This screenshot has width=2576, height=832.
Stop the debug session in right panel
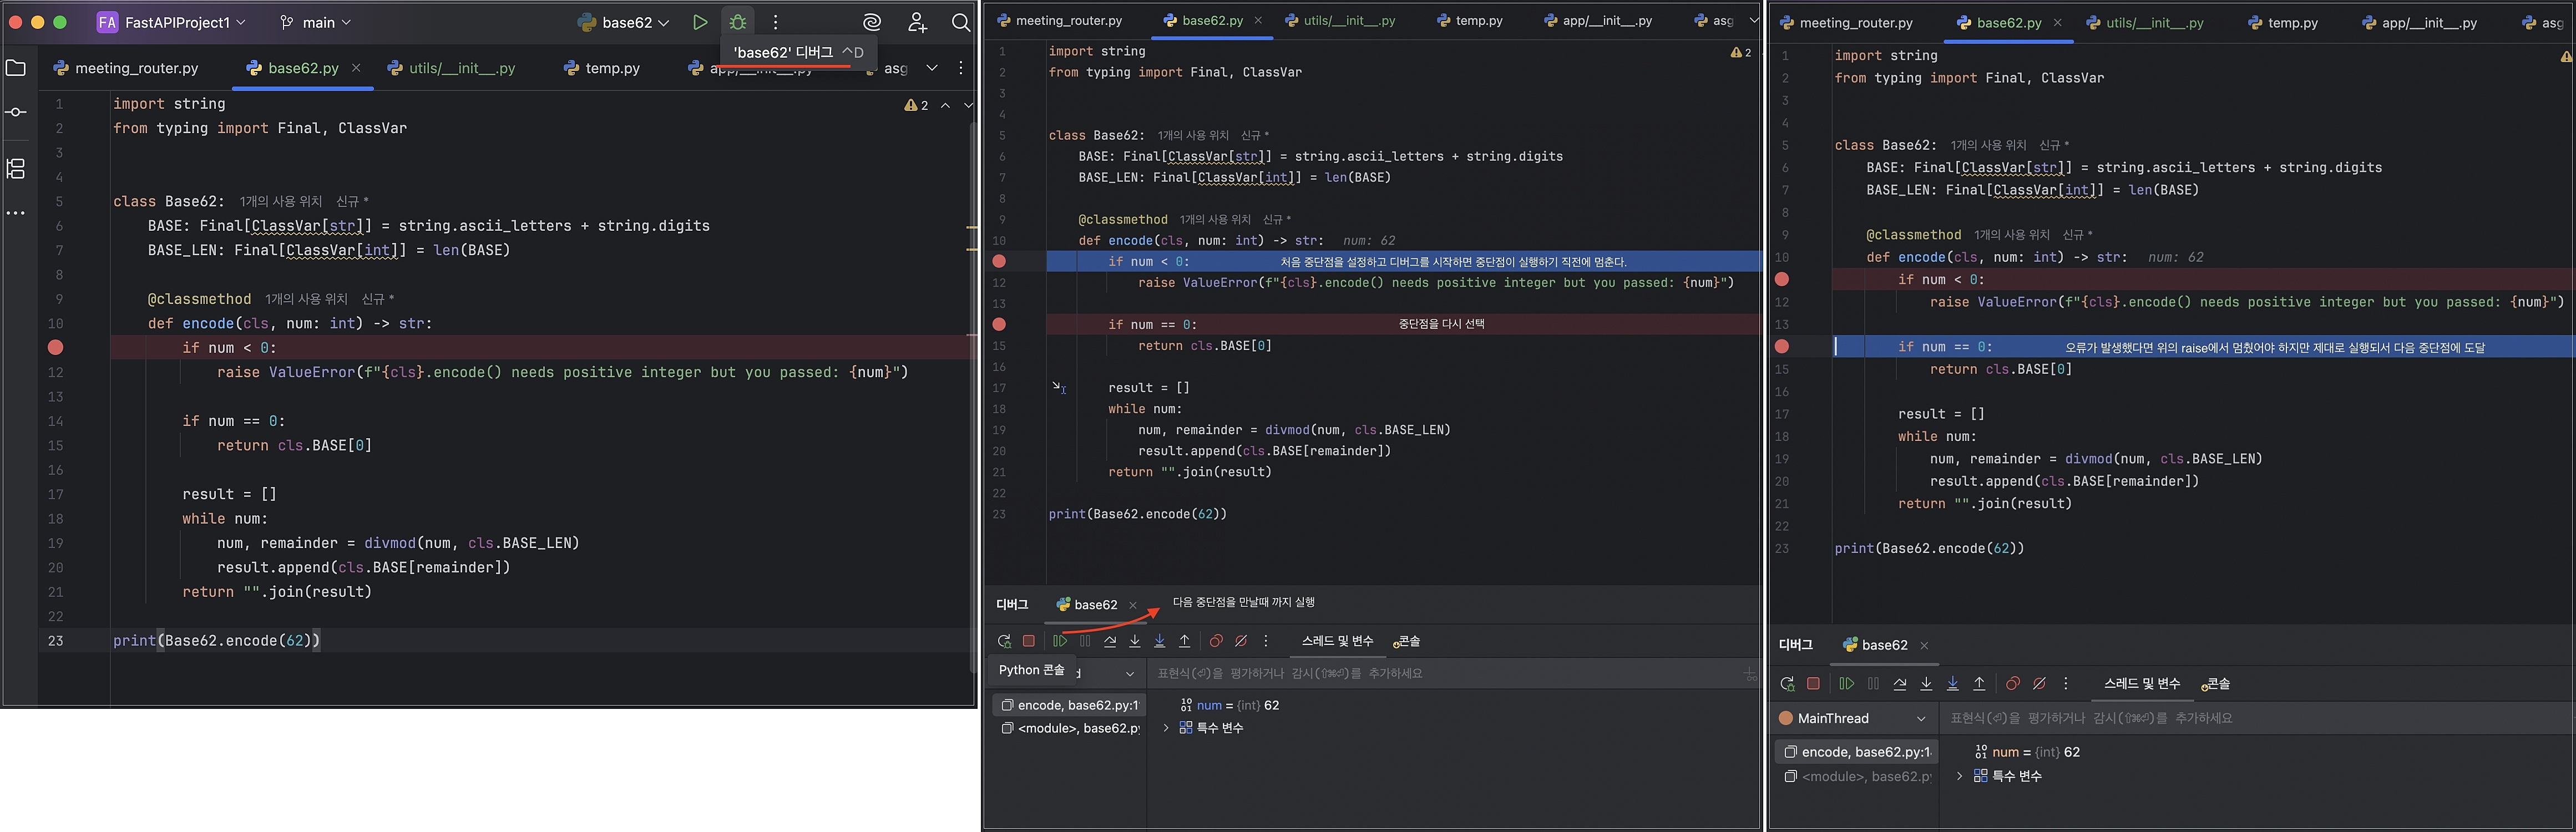(1813, 684)
